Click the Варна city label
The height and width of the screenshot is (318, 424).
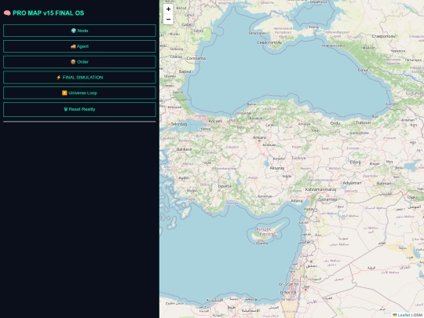[185, 71]
